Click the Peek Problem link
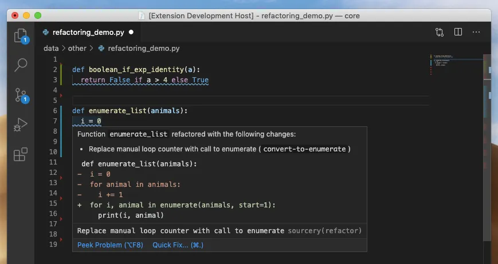This screenshot has width=498, height=264. 111,245
